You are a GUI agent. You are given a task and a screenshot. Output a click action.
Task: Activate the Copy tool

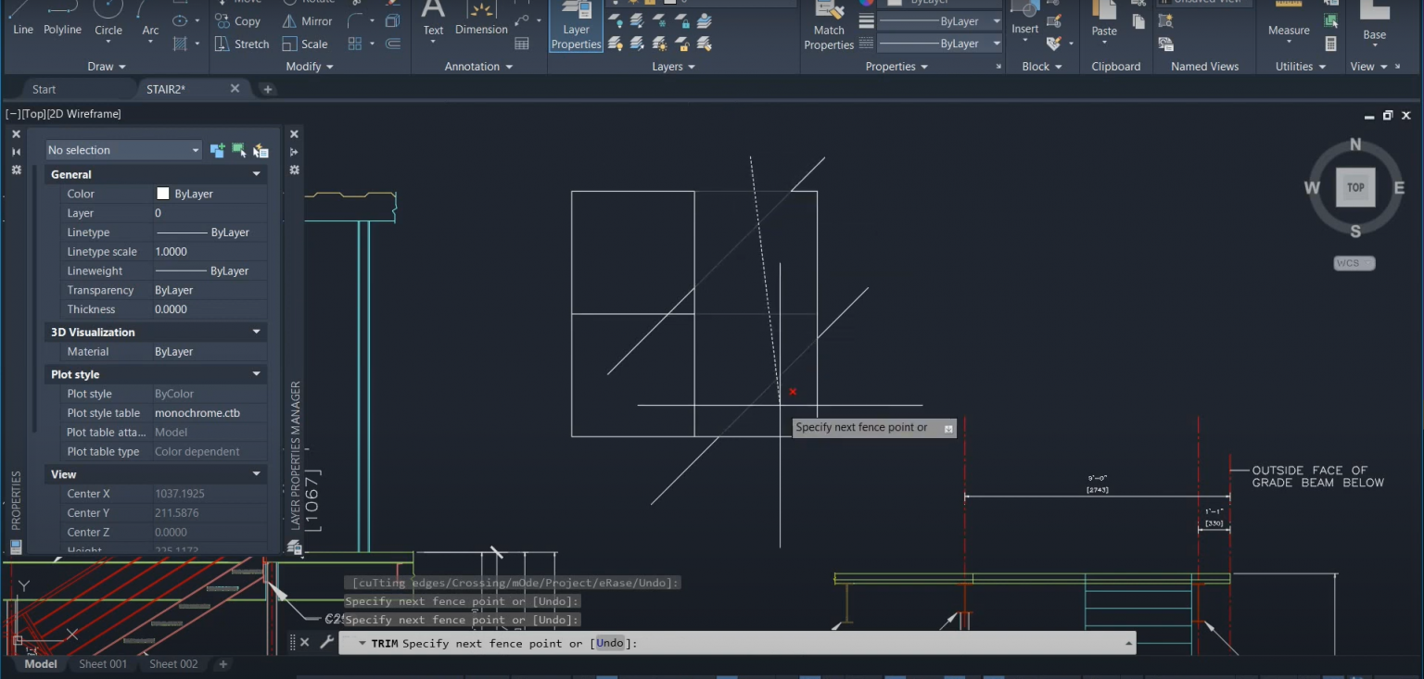[238, 20]
